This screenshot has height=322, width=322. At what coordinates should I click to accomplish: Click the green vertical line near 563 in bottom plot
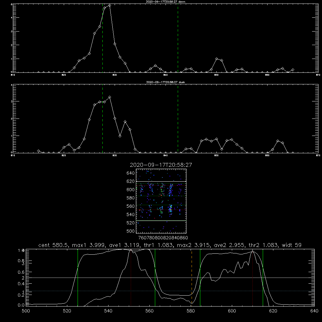pyautogui.click(x=155, y=278)
